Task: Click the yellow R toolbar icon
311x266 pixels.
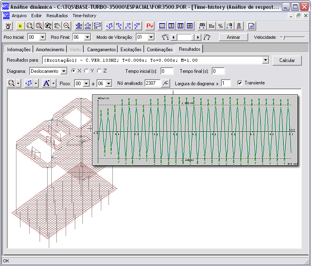Action: pos(20,26)
